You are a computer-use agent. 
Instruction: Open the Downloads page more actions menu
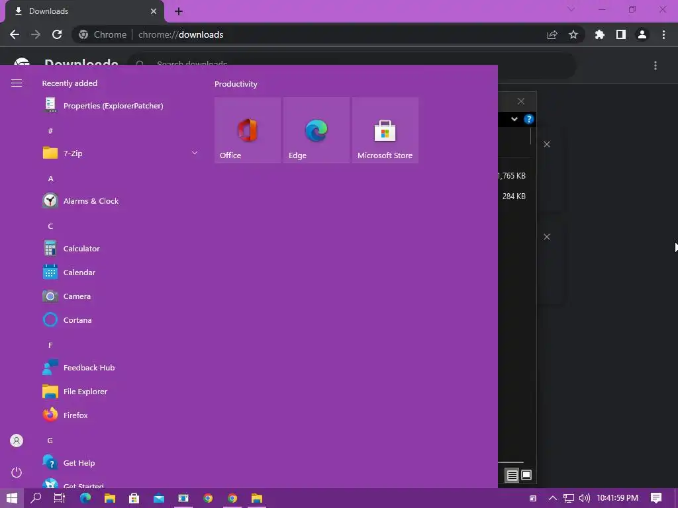(655, 65)
